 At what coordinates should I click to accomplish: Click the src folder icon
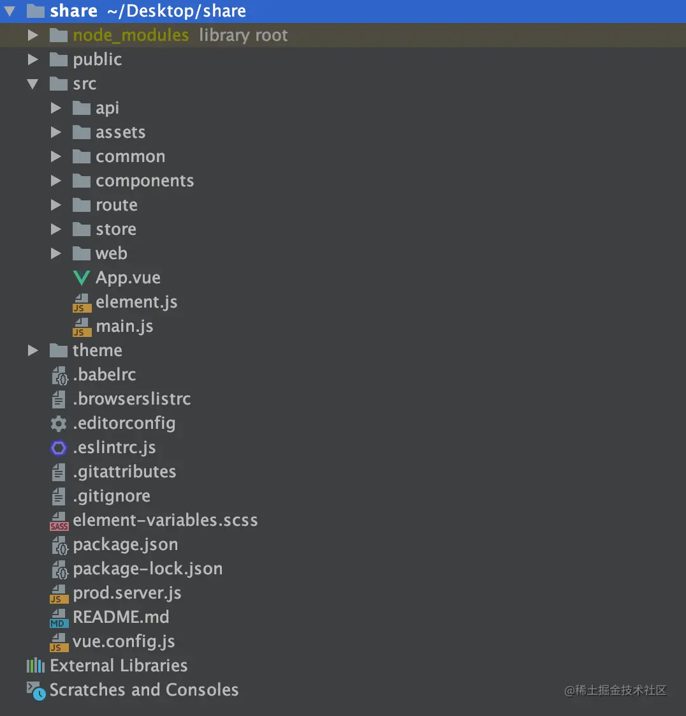click(59, 84)
